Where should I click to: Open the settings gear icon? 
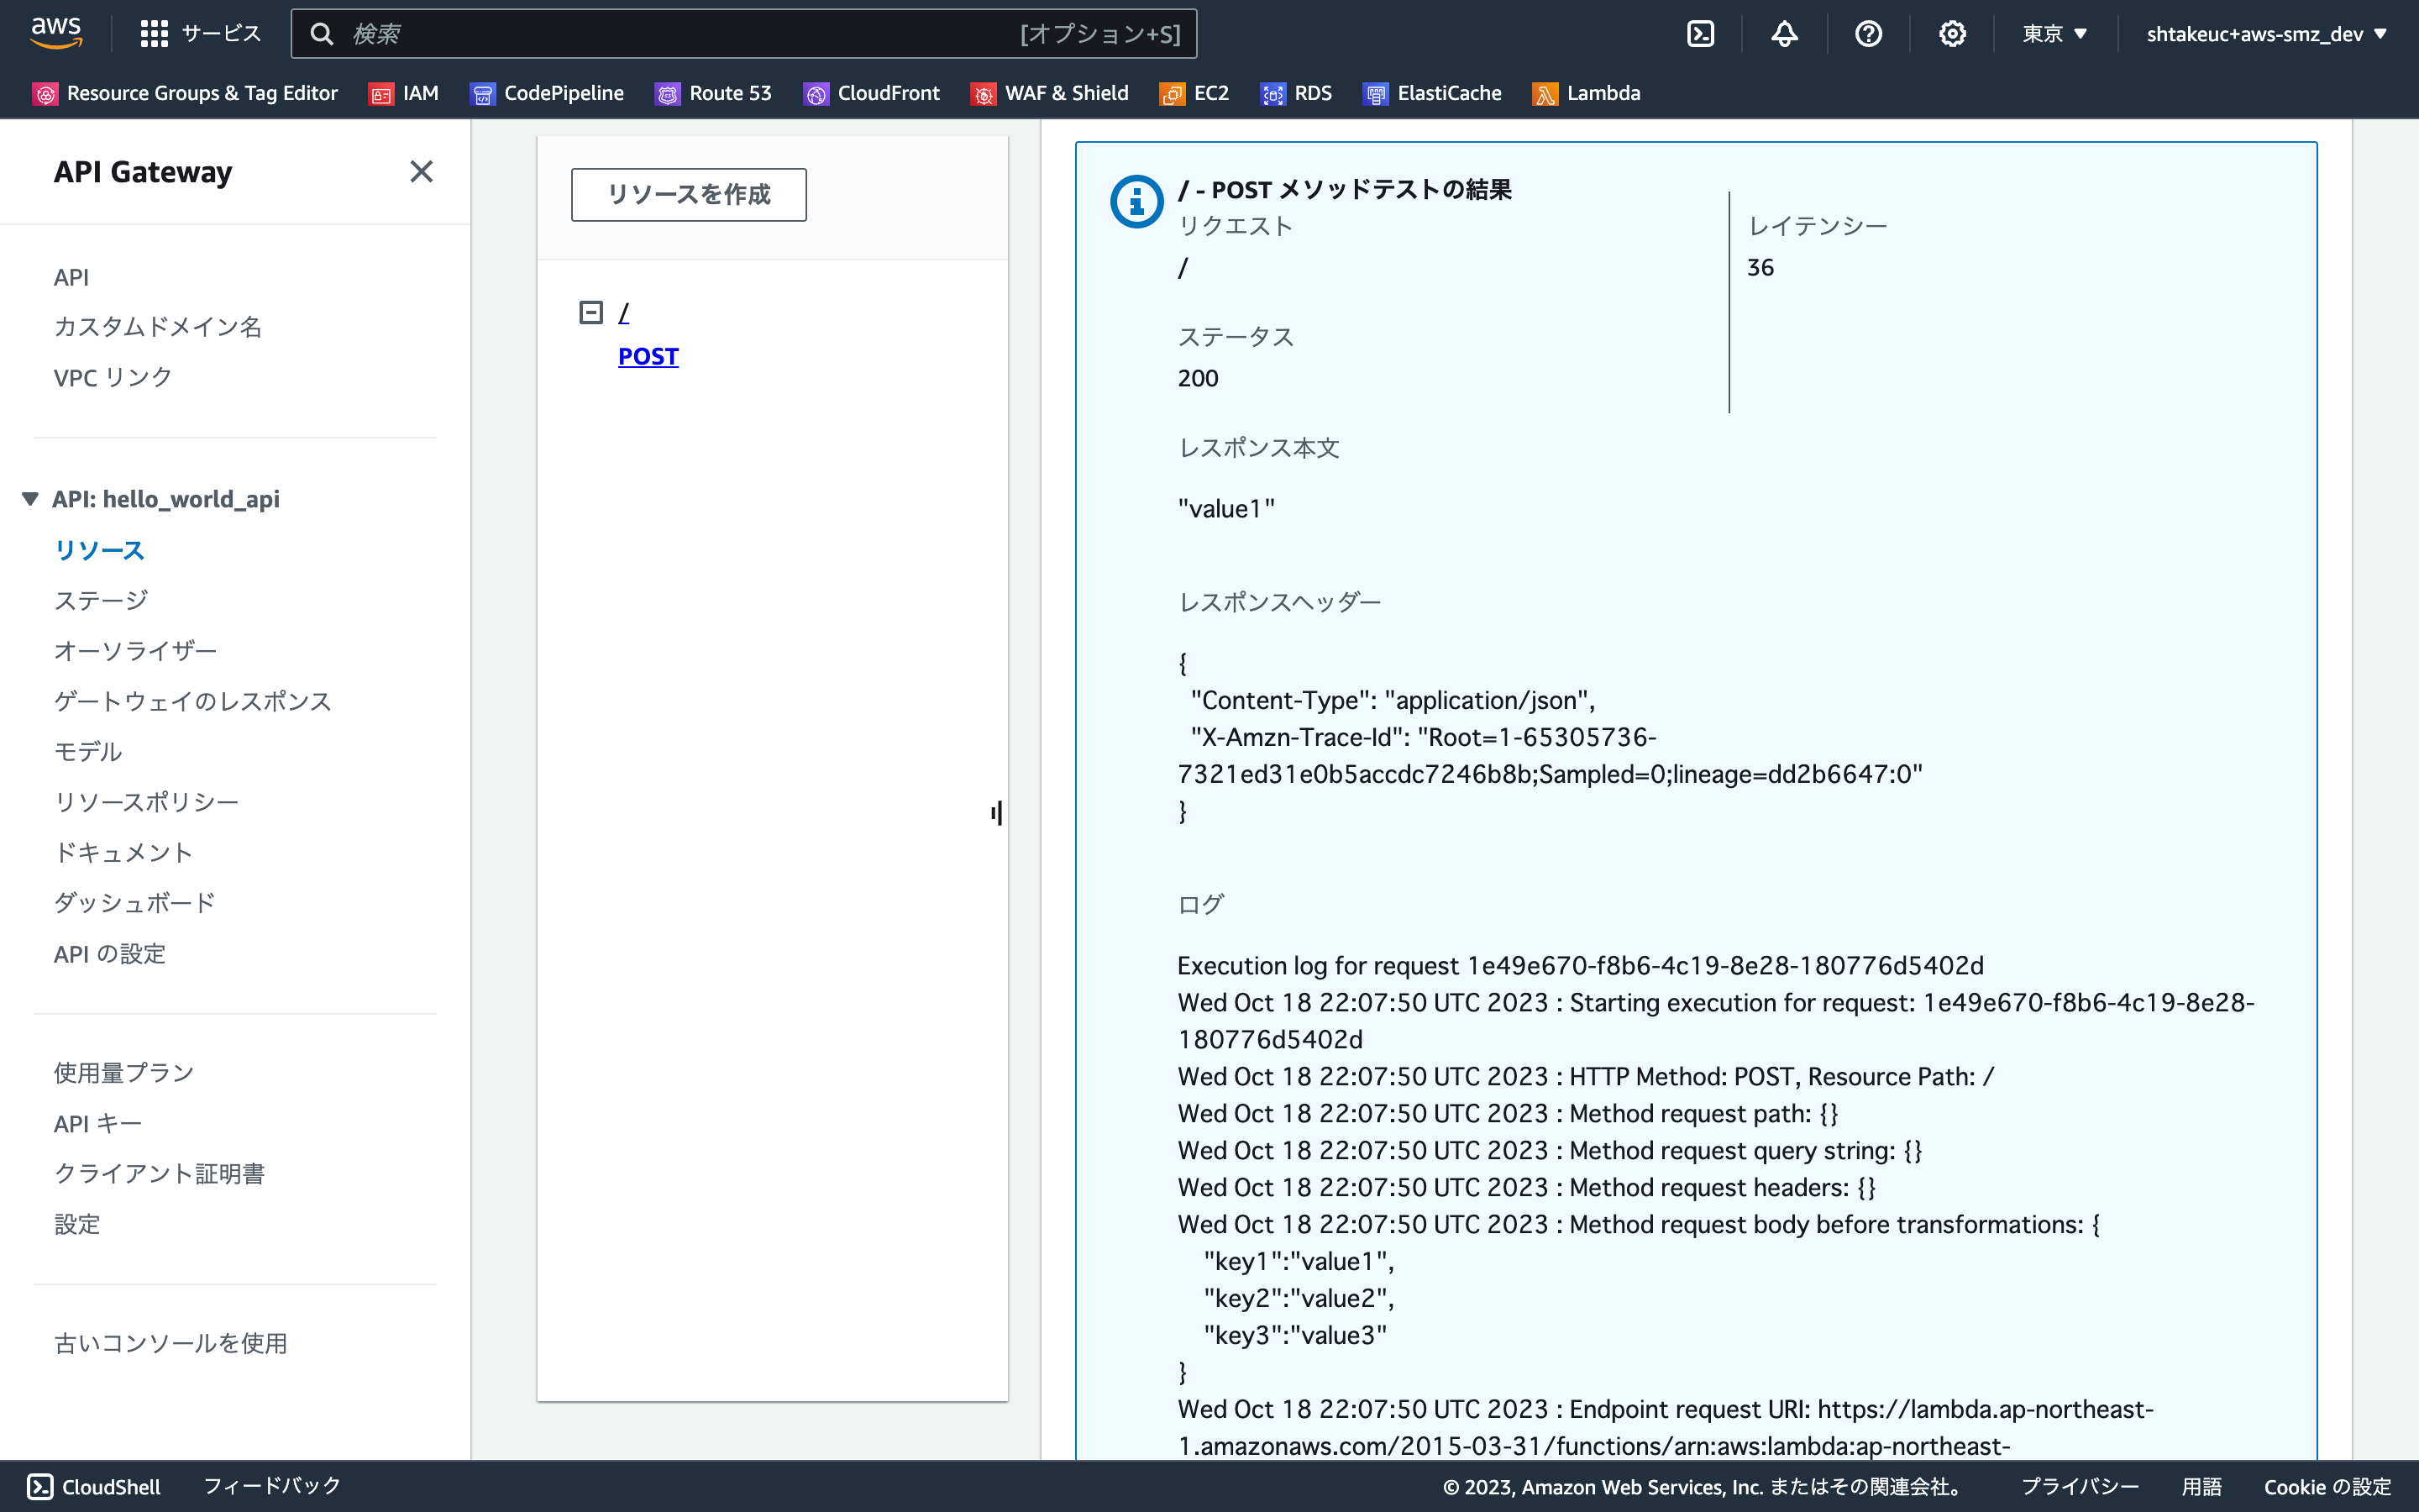pos(1952,34)
